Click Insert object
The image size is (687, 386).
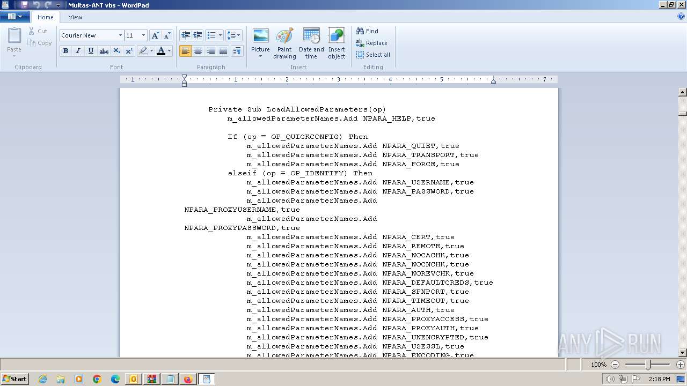tap(337, 43)
